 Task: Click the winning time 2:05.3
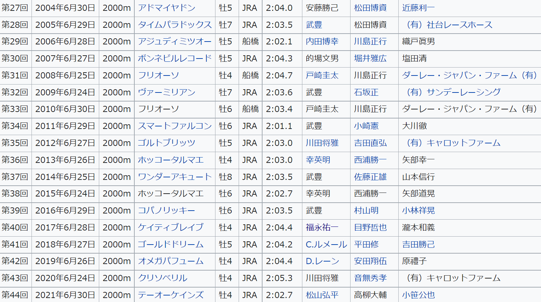pos(279,278)
